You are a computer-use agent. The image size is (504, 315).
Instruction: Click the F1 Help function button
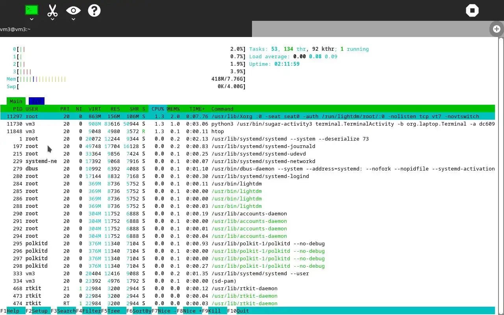tap(13, 311)
